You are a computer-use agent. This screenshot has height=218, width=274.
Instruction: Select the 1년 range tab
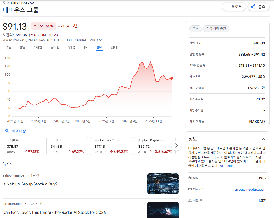coord(86,47)
